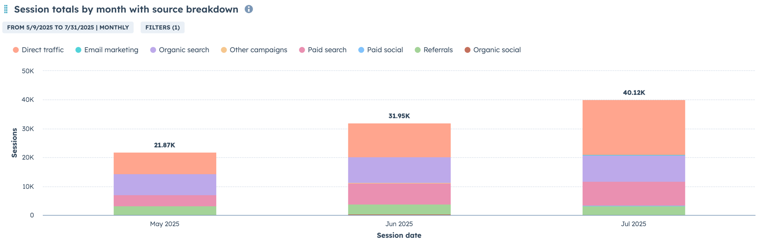Select Jul 2025 Paid search bar segment
759x241 pixels.
(633, 193)
